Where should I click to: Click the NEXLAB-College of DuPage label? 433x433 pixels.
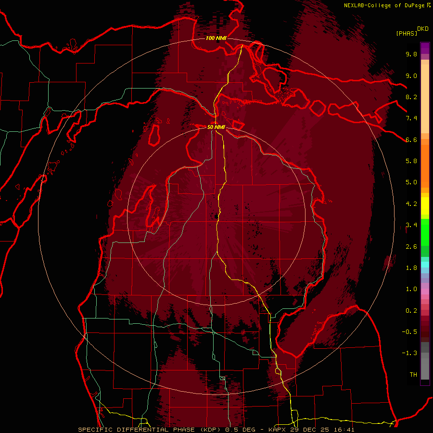coord(384,5)
